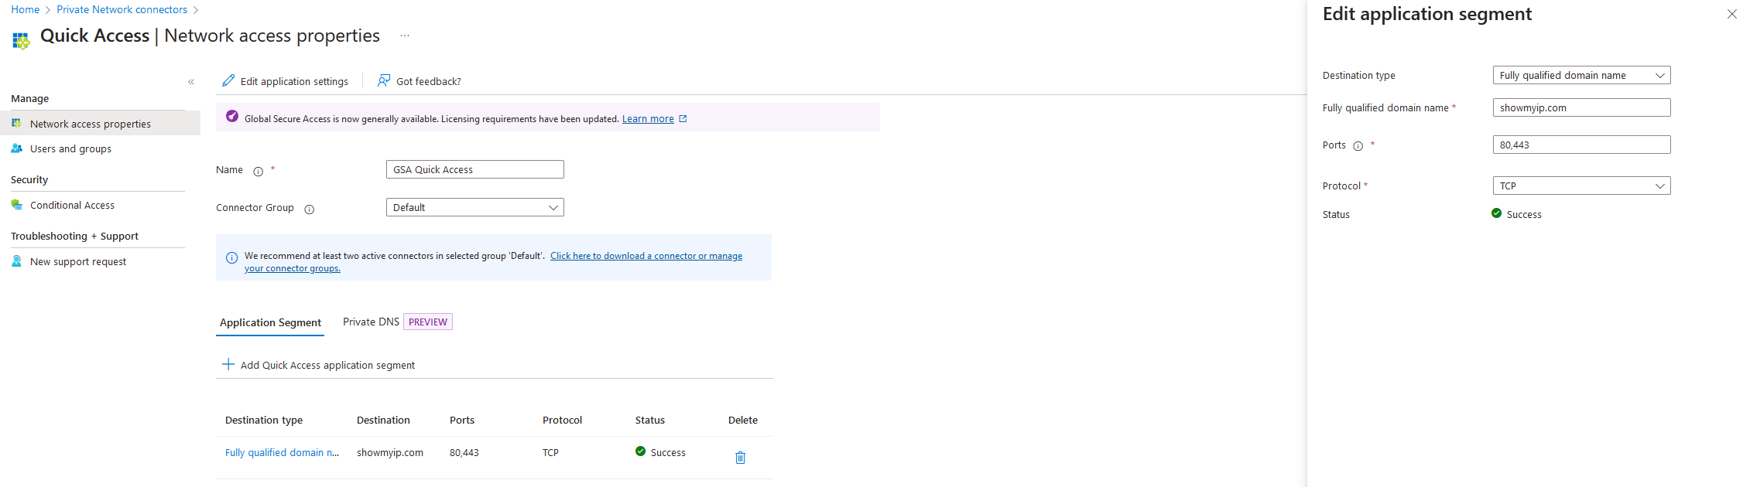
Task: Delete the showmyip.com segment with trash icon
Action: point(740,458)
